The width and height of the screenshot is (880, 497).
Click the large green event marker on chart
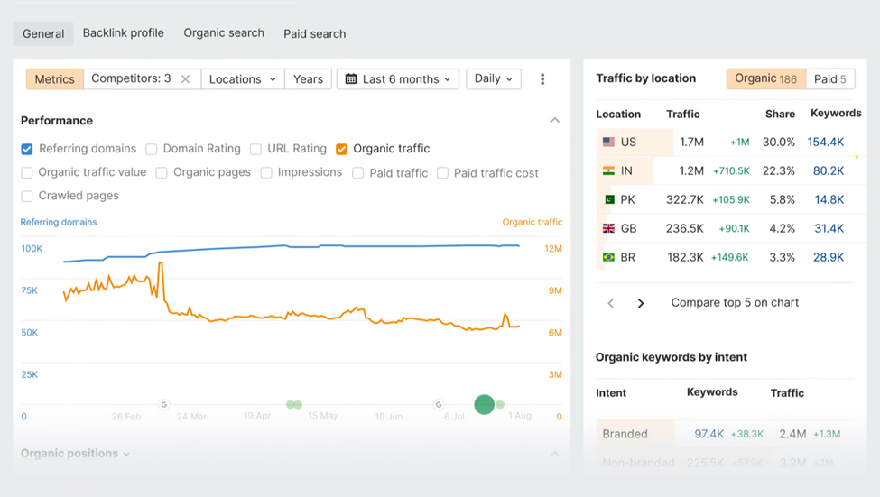point(485,404)
